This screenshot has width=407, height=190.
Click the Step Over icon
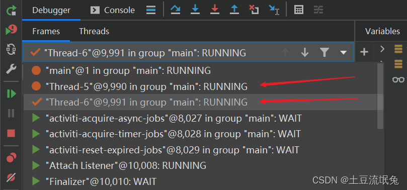pyautogui.click(x=176, y=10)
